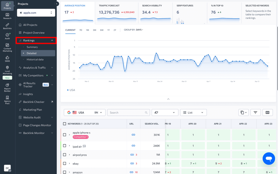Open the Research section in sidebar
278x174 pixels.
click(x=7, y=16)
